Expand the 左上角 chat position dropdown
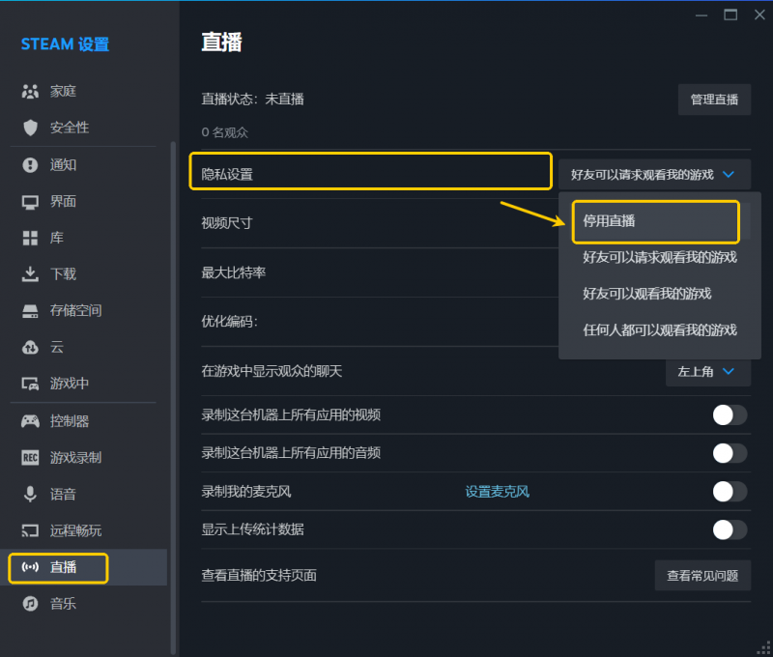Viewport: 773px width, 657px height. (708, 372)
